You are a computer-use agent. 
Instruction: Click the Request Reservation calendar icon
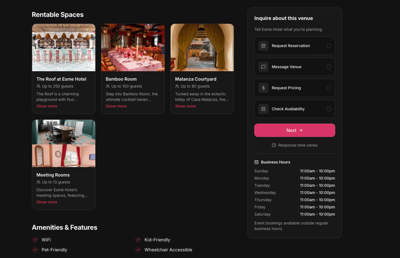(x=263, y=46)
